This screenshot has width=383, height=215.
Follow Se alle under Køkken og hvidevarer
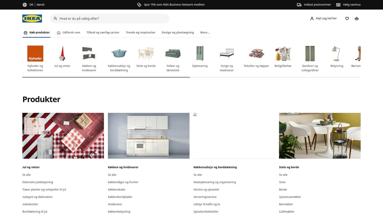coord(112,175)
